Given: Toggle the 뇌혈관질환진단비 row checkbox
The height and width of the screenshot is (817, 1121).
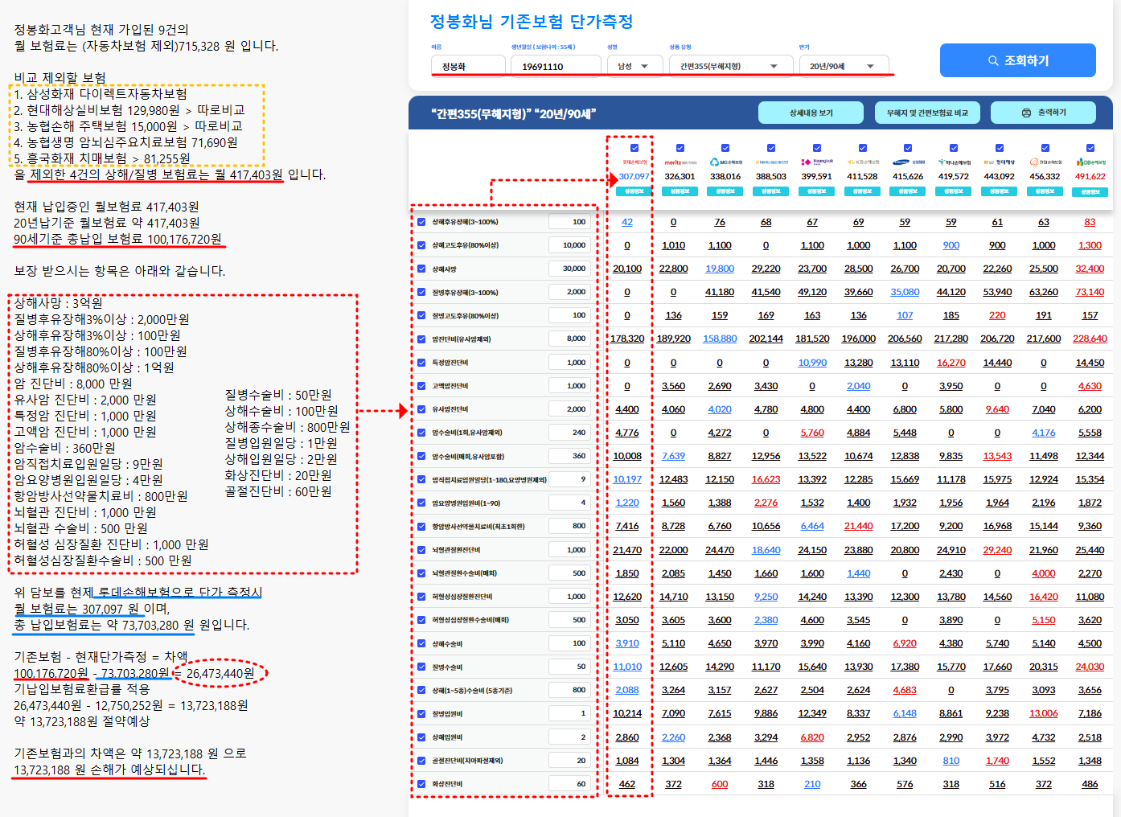Looking at the screenshot, I should [421, 550].
